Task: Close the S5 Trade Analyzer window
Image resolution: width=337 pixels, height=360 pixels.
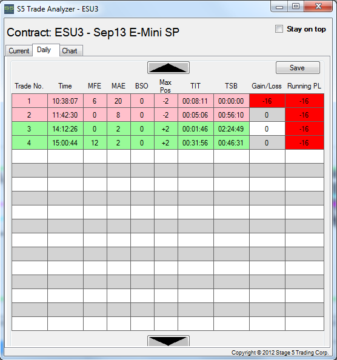Action: click(x=318, y=6)
